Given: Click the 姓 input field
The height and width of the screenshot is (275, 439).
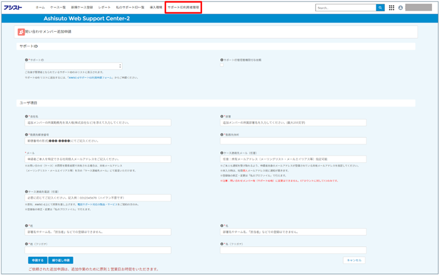Looking at the screenshot, I should click(98, 232).
